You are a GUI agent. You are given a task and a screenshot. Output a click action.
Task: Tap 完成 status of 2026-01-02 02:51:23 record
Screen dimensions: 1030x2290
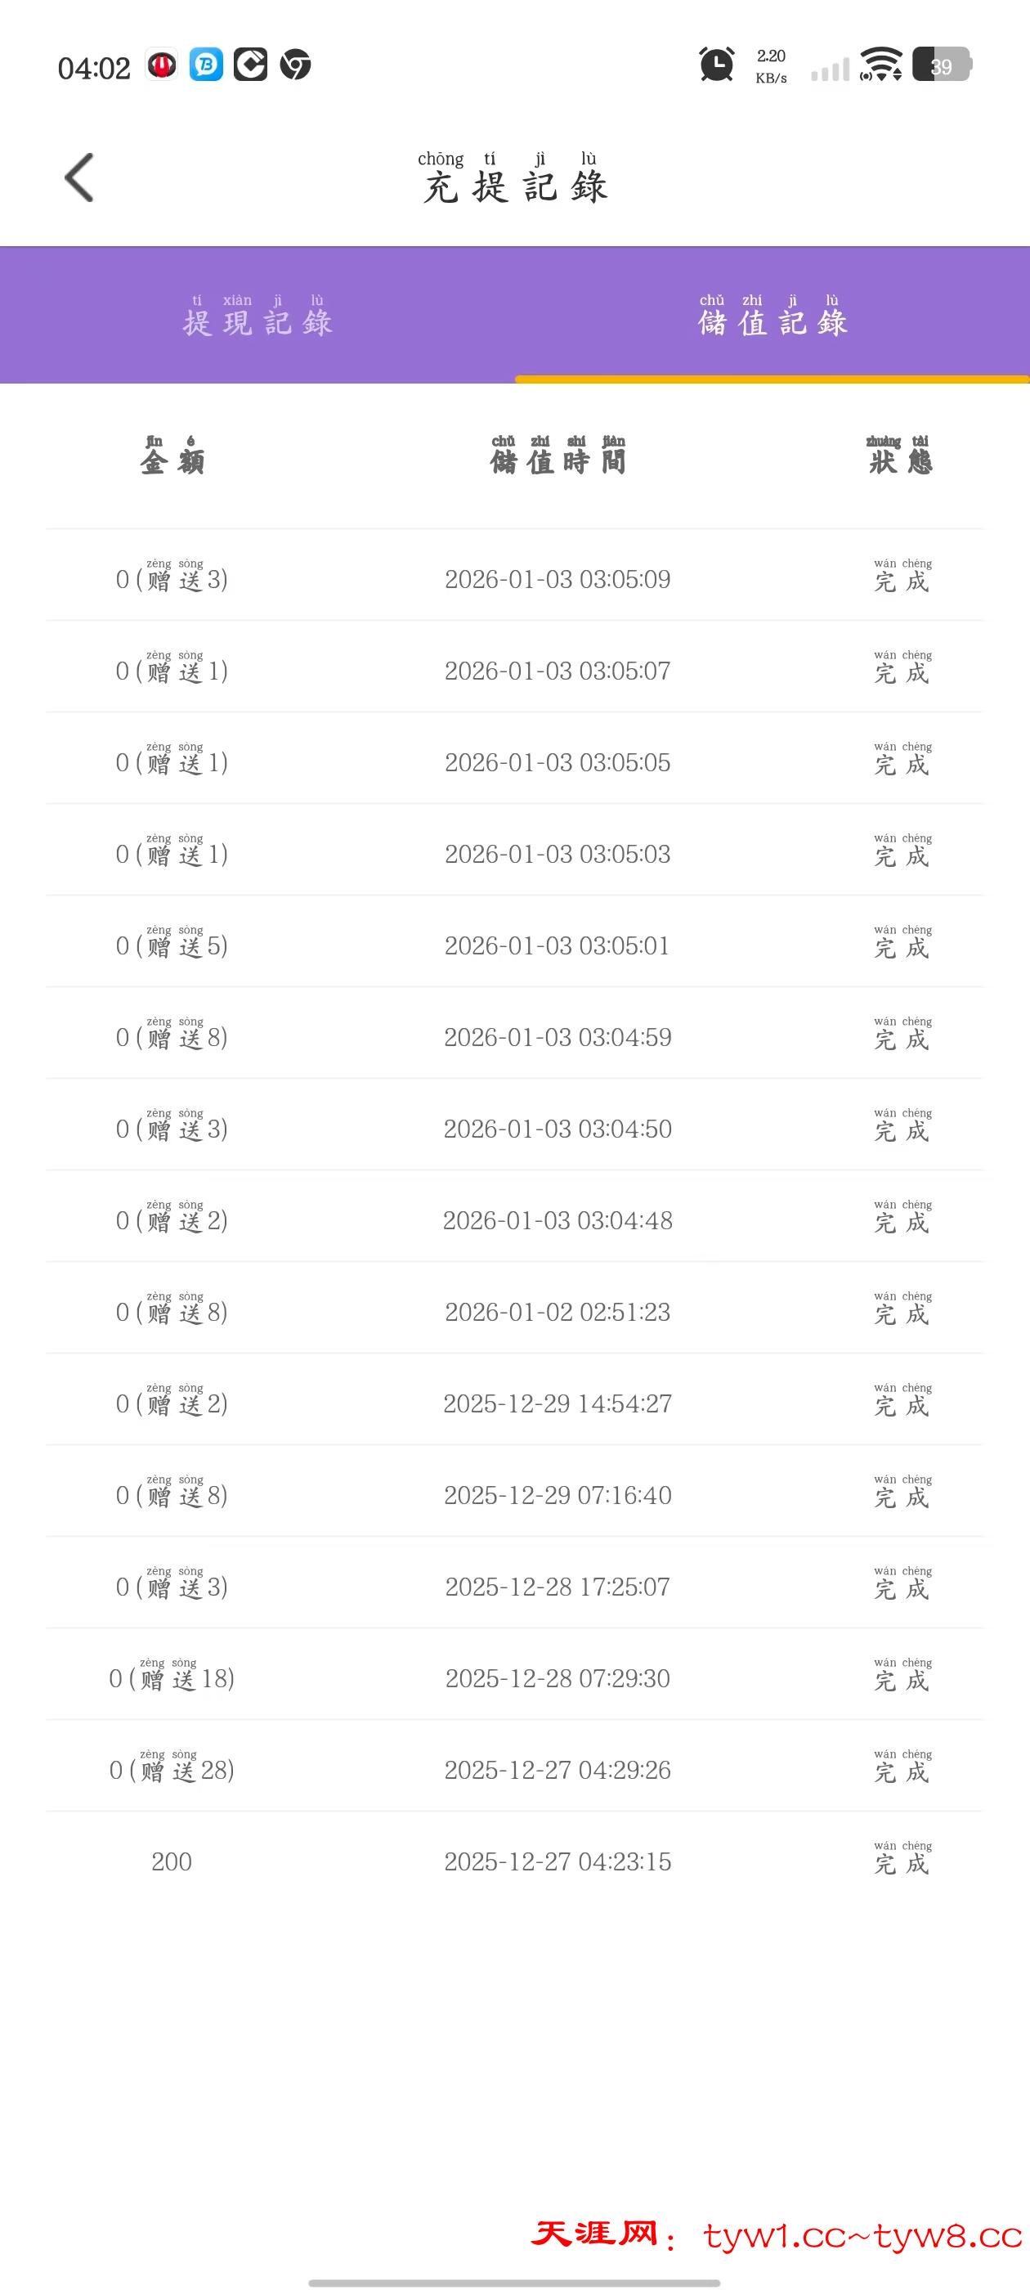coord(901,1312)
